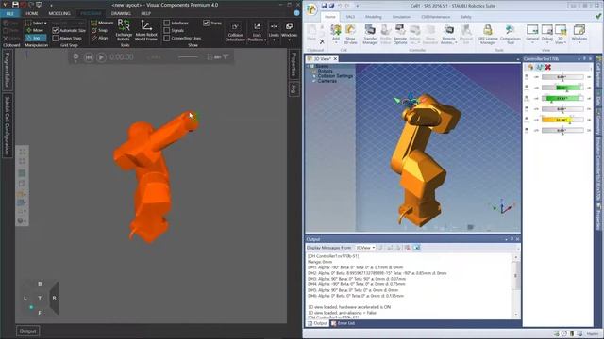Image resolution: width=604 pixels, height=339 pixels.
Task: Open SRS License Manager
Action: coord(488,34)
